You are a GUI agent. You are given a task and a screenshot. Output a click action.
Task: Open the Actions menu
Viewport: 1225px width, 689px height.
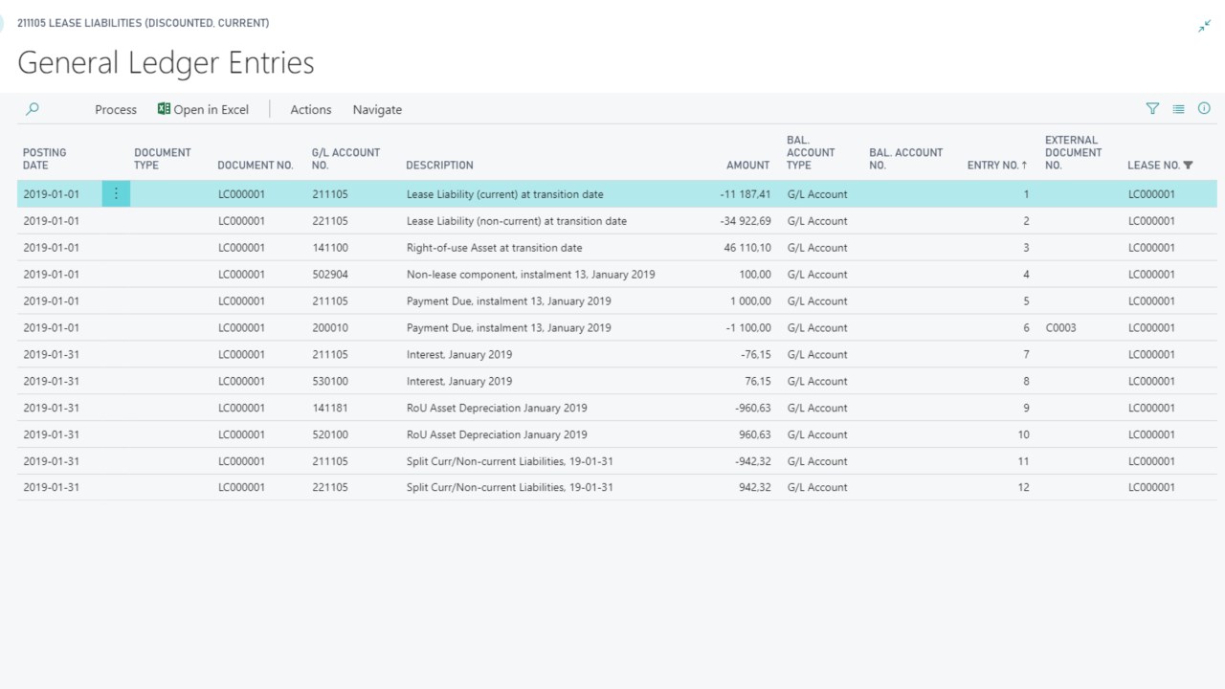click(311, 110)
